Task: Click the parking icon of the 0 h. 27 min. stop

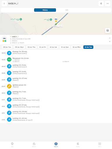Action: (x=9, y=79)
